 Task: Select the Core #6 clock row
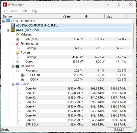(78, 115)
